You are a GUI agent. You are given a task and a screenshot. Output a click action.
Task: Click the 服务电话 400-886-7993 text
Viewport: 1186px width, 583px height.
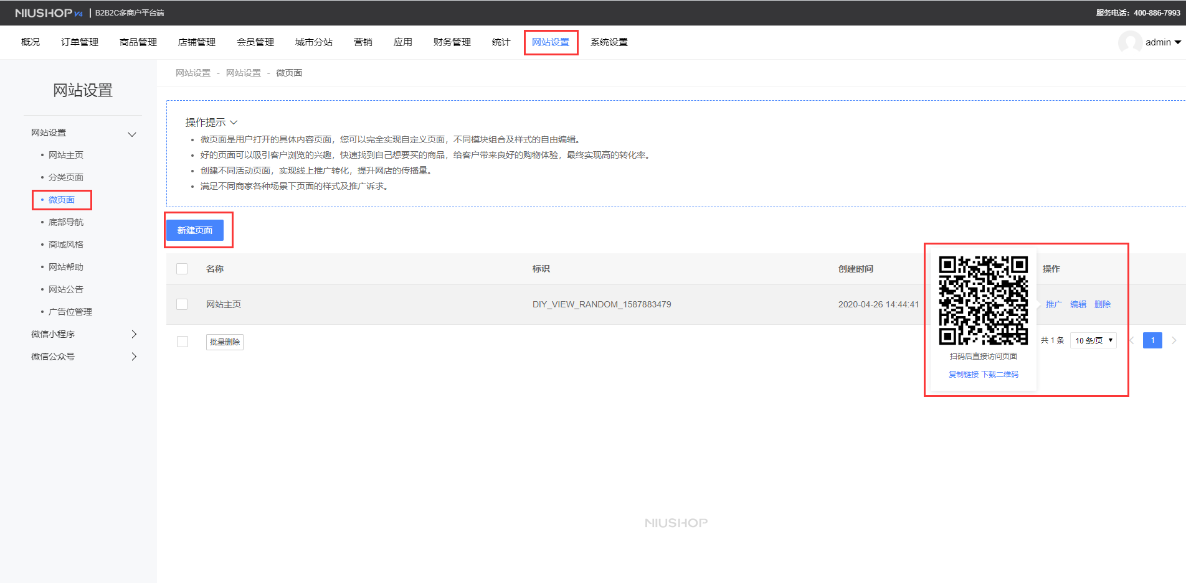(1138, 13)
